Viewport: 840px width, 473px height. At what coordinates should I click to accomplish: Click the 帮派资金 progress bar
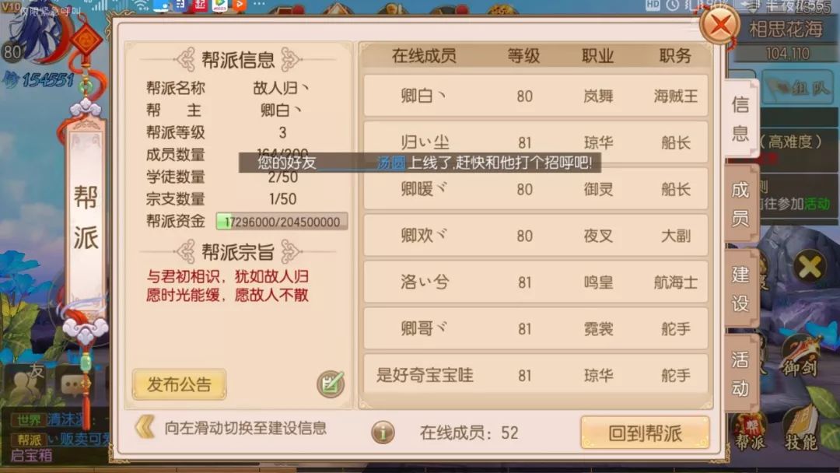(x=282, y=221)
